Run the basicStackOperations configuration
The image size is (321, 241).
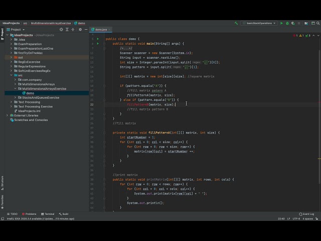coord(281,23)
